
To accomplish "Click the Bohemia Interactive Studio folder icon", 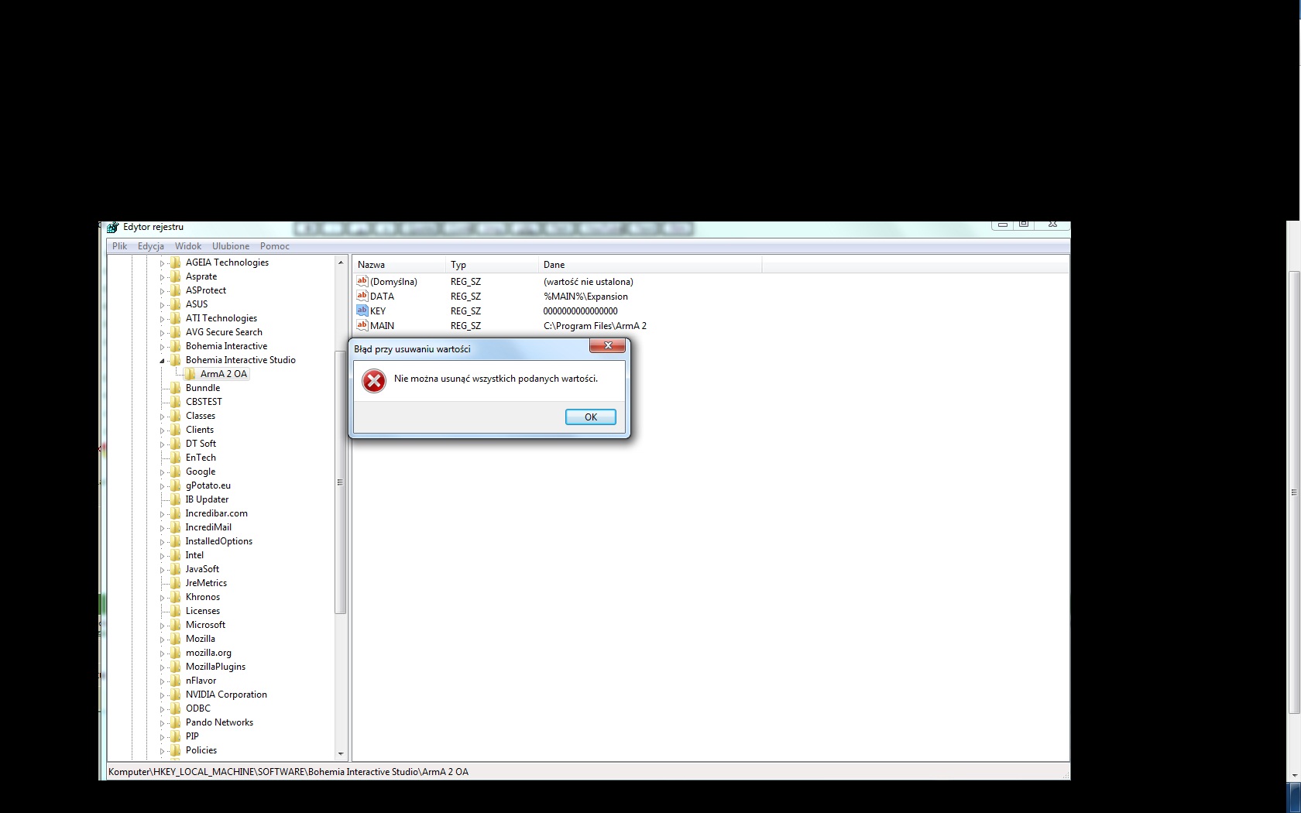I will pyautogui.click(x=176, y=360).
